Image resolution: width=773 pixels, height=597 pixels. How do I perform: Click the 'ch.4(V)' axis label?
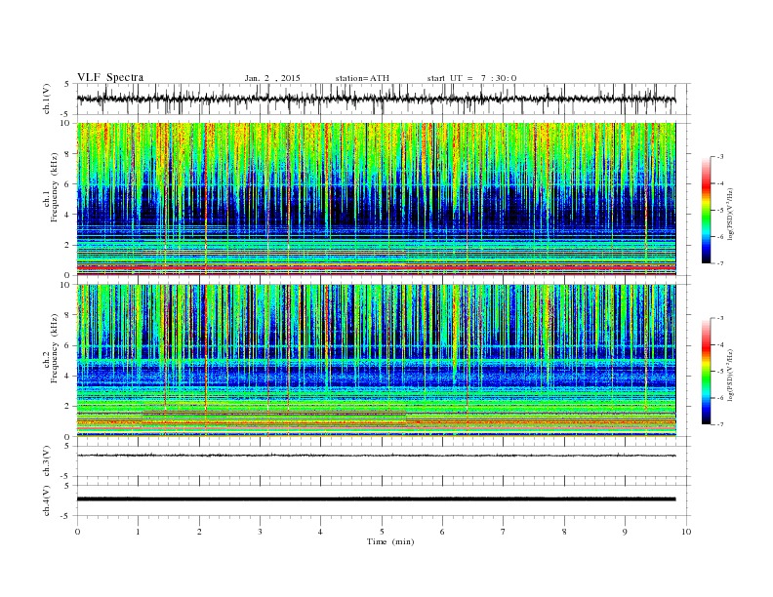[47, 500]
